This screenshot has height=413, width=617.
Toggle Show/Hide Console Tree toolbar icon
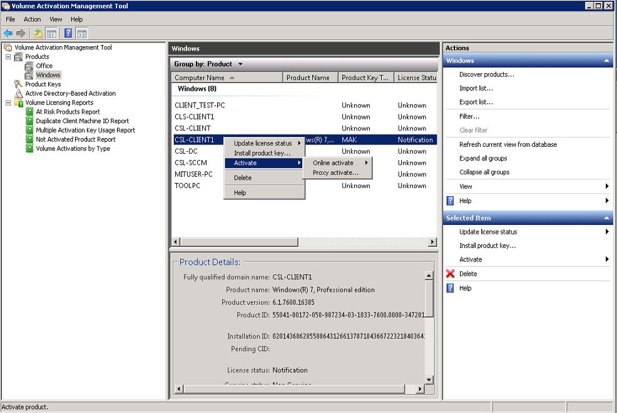click(x=51, y=33)
